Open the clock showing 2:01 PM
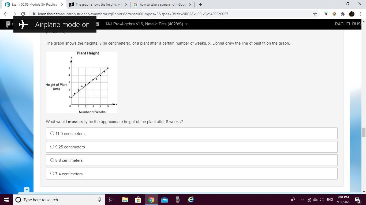The width and height of the screenshot is (366, 205). click(343, 200)
